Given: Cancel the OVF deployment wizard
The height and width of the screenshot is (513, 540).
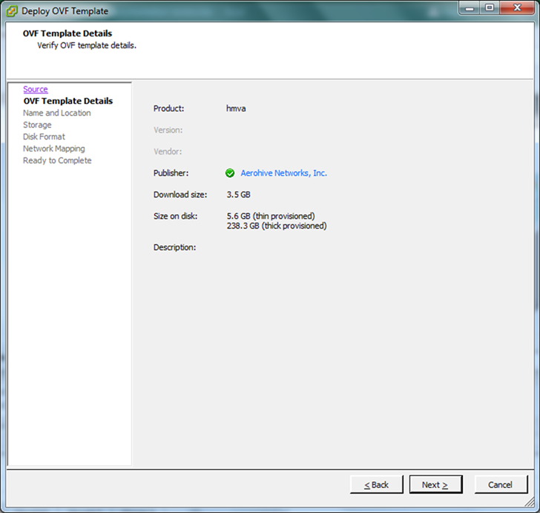Looking at the screenshot, I should (x=500, y=485).
